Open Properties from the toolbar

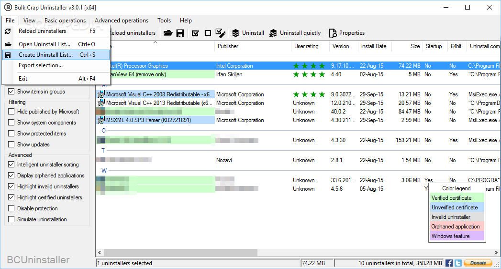click(346, 33)
